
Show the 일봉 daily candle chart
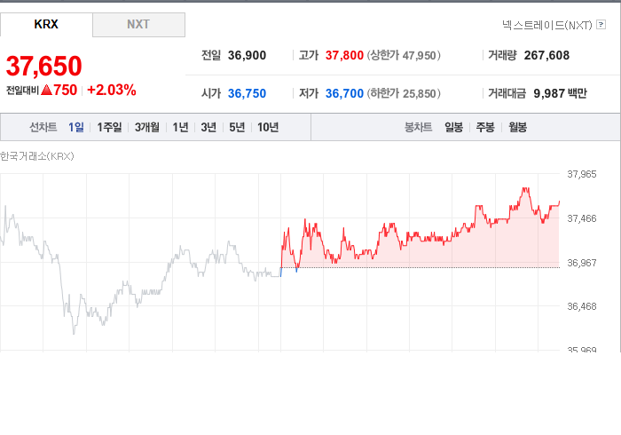[x=453, y=127]
